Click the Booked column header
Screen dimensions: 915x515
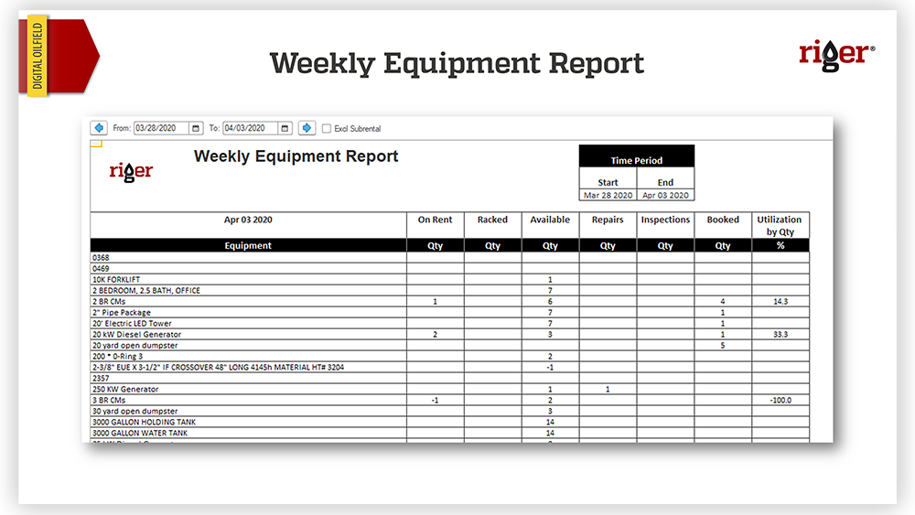click(723, 220)
